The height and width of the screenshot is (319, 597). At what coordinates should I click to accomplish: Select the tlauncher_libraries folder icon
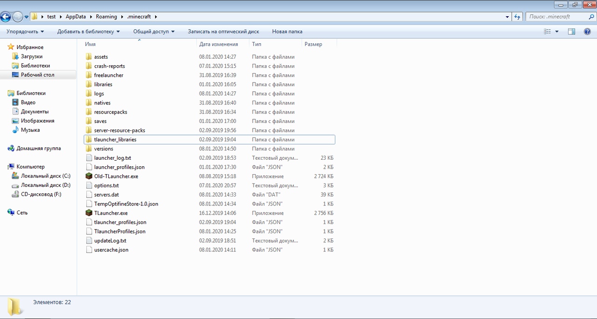89,139
